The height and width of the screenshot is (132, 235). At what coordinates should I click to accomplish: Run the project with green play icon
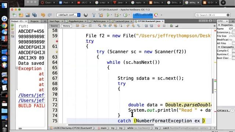[108, 15]
